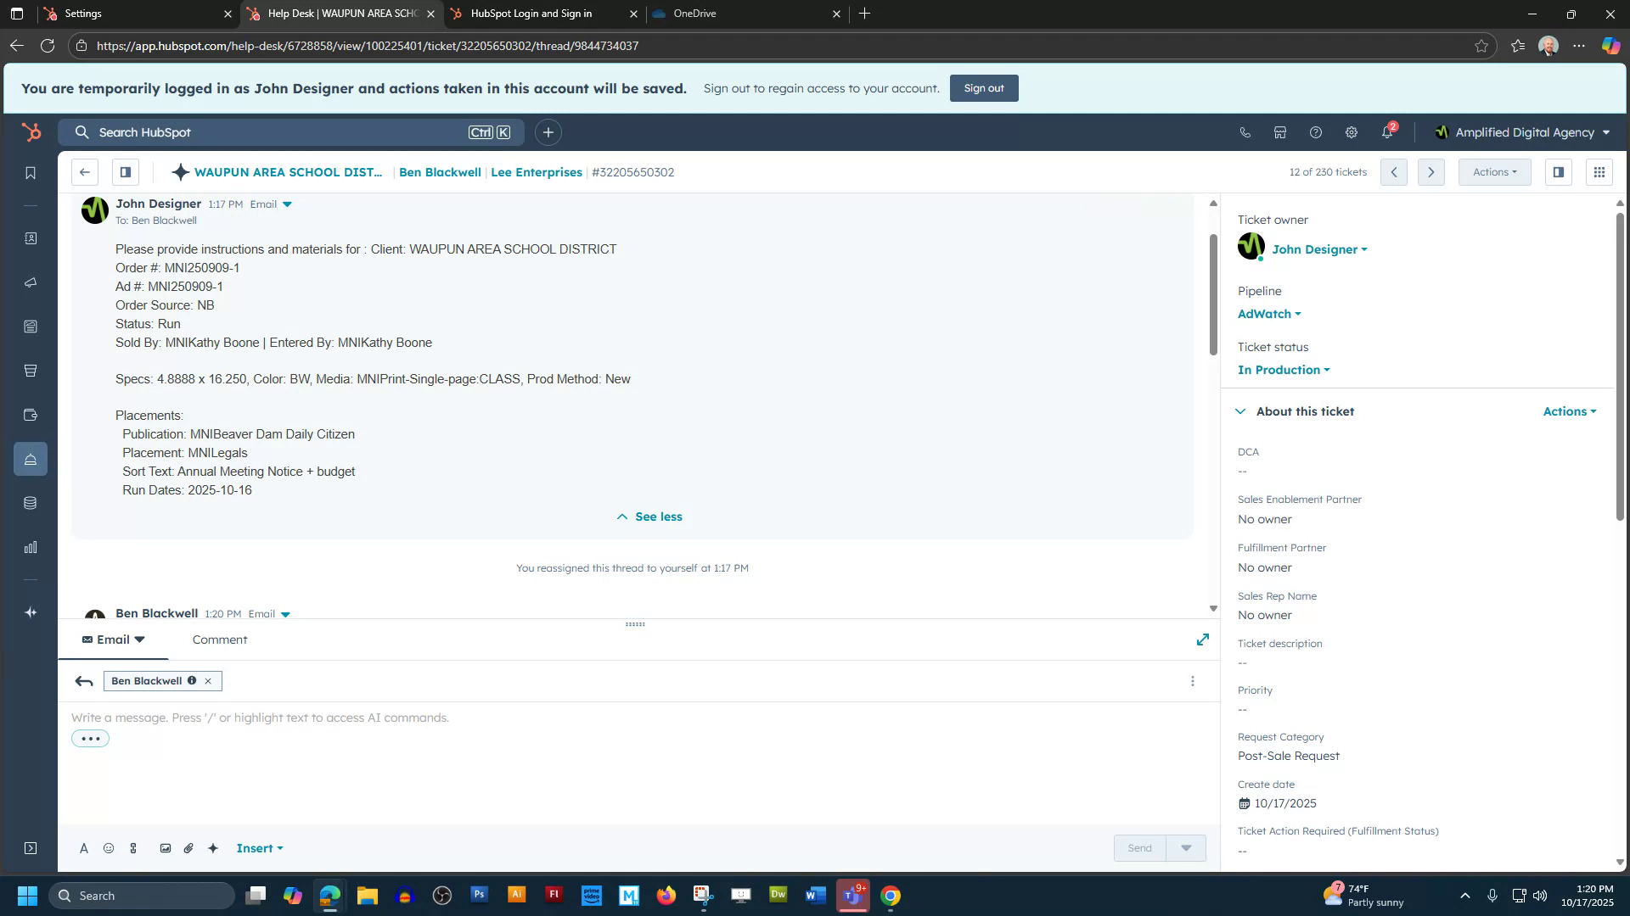Open the text formatting options in email composer
Viewport: 1630px width, 916px height.
[84, 847]
